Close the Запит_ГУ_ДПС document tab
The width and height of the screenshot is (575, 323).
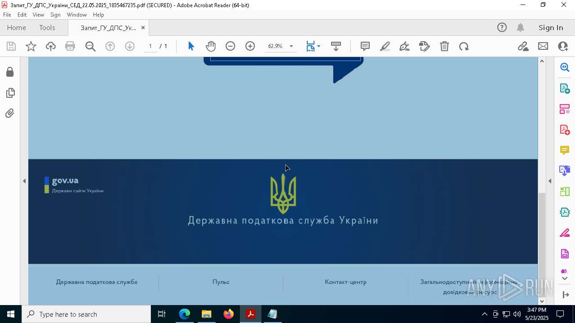pyautogui.click(x=143, y=27)
